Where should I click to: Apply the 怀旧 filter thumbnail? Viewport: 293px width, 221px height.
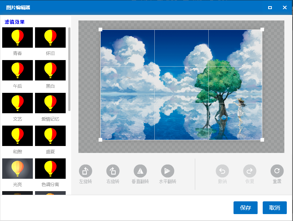click(x=50, y=38)
